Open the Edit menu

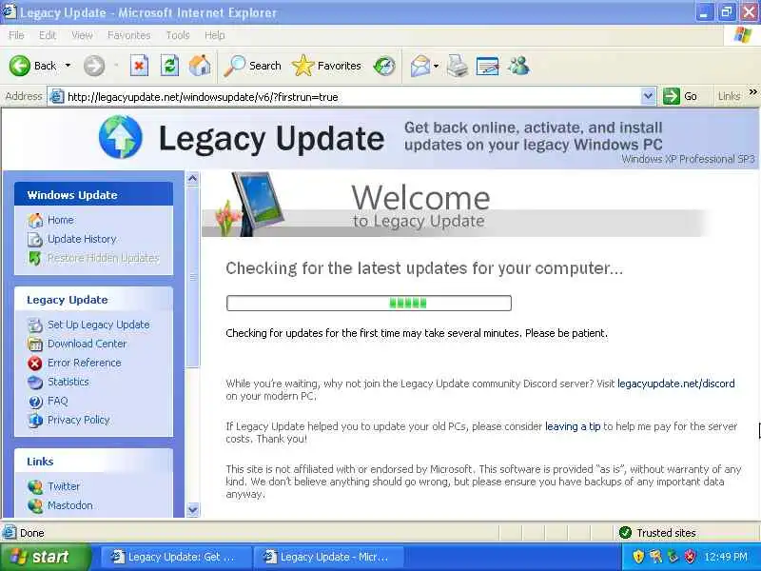click(x=47, y=35)
